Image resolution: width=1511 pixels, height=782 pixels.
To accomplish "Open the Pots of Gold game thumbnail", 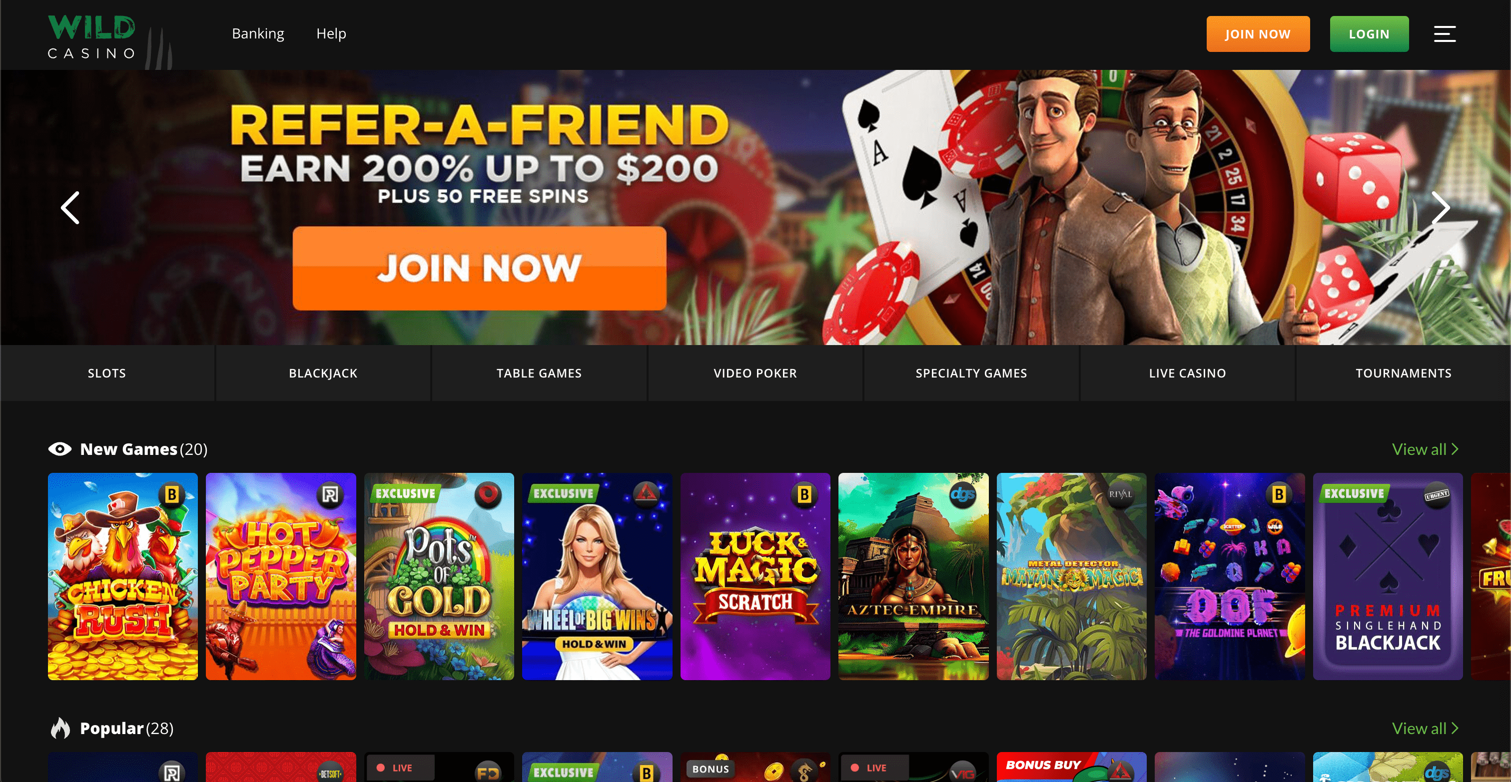I will 439,576.
